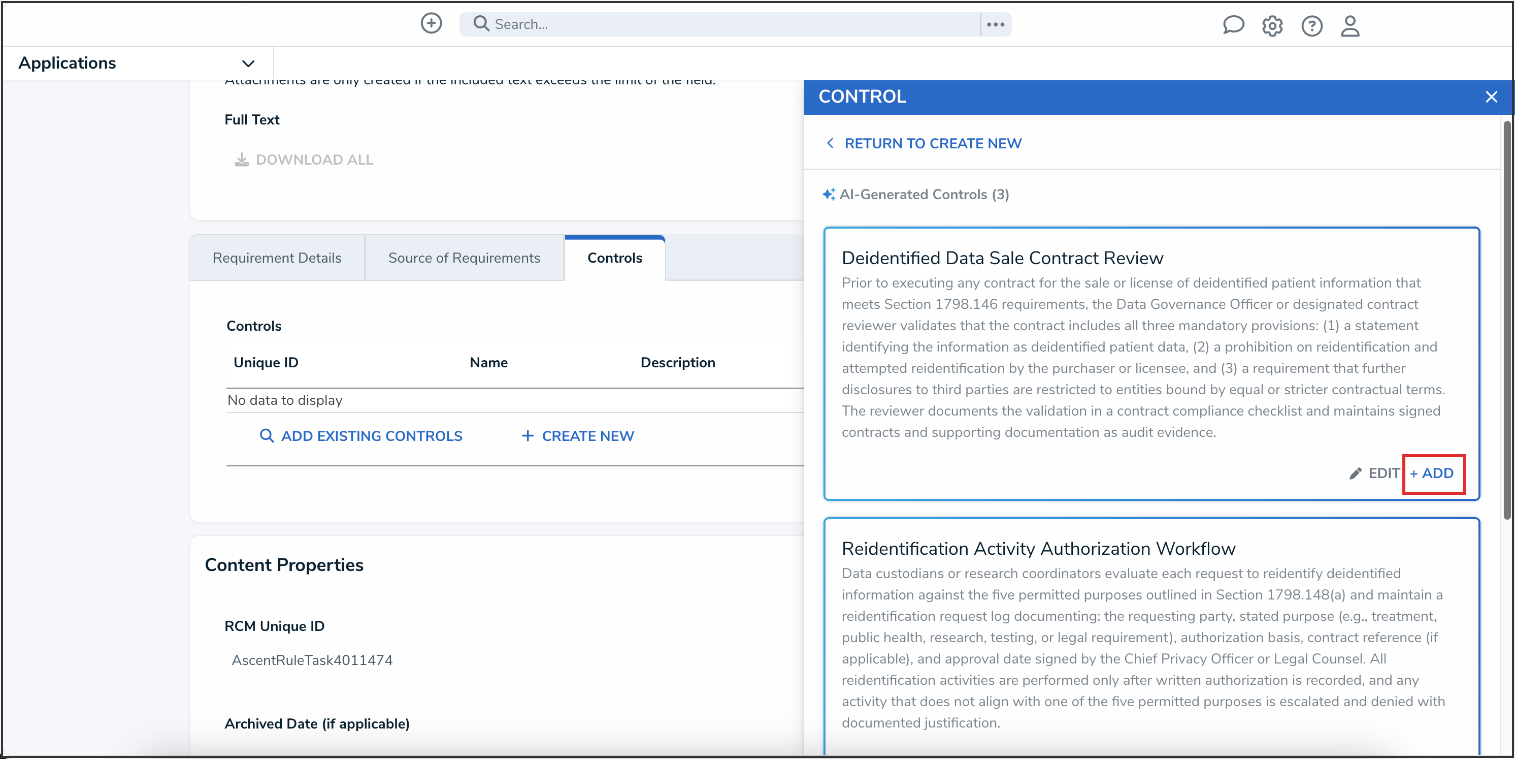Open the user profile icon
The width and height of the screenshot is (1515, 759).
pos(1349,26)
